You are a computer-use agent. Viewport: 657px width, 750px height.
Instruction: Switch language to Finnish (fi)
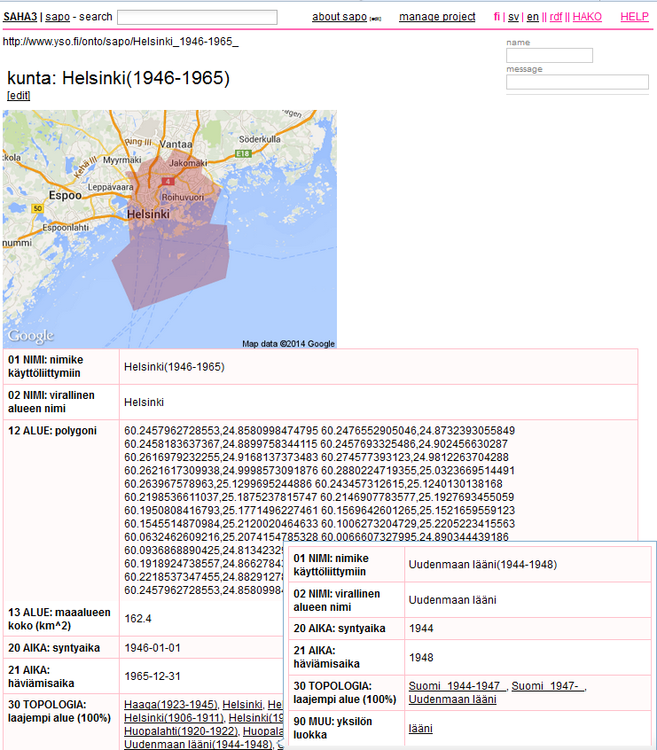coord(497,17)
